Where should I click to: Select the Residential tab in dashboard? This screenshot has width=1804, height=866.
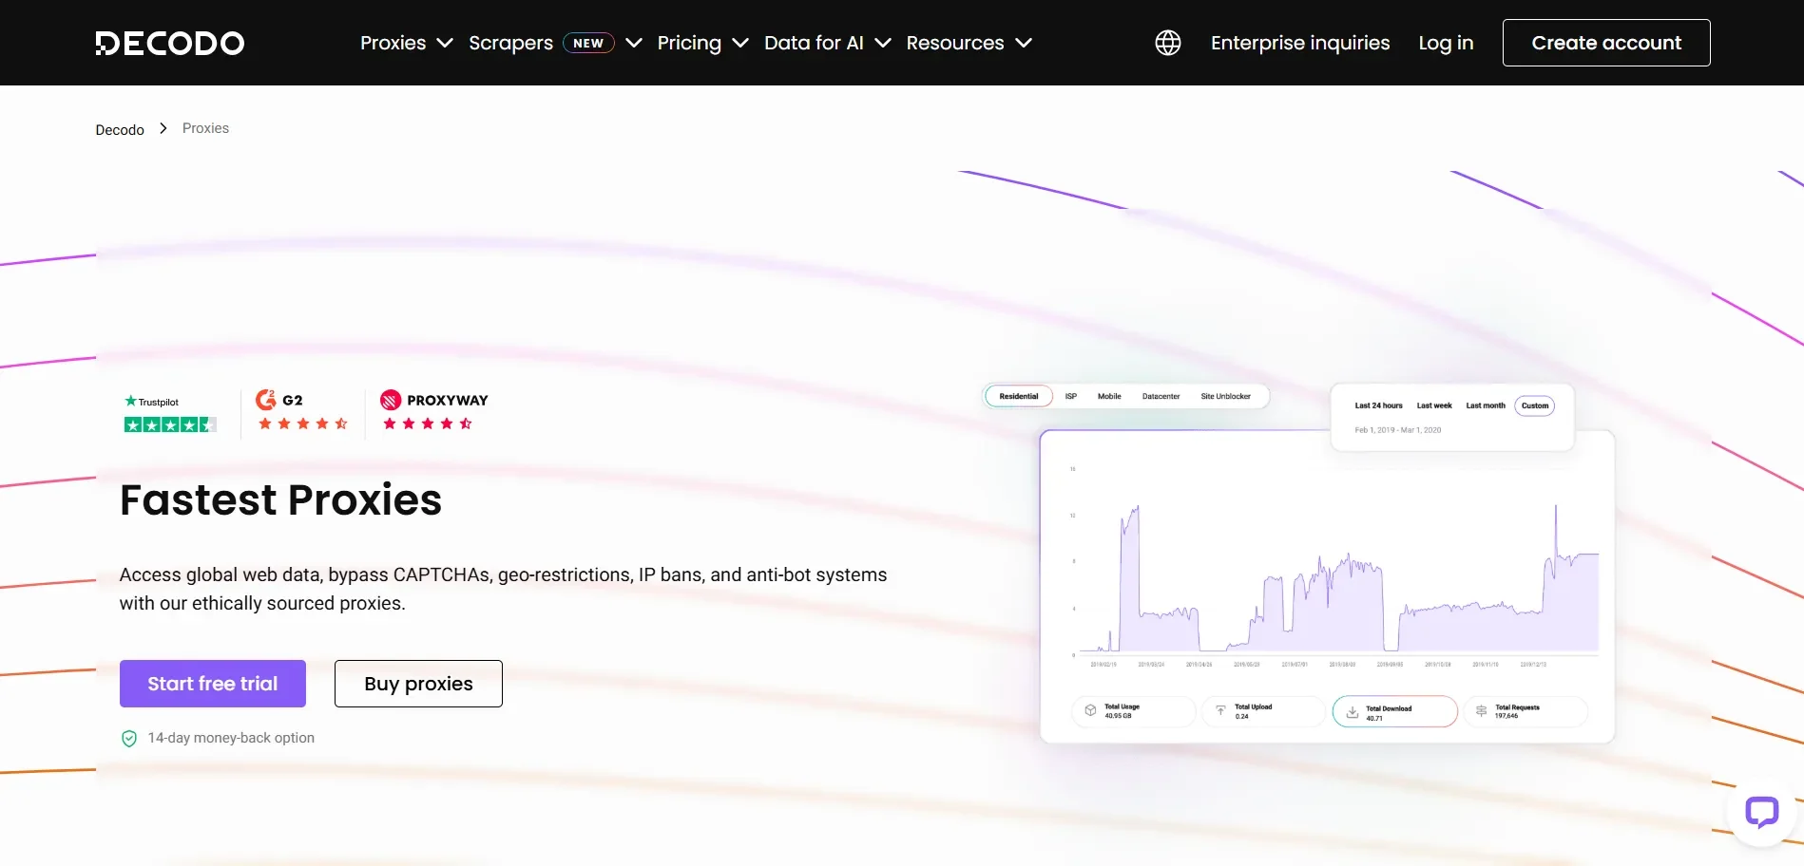(x=1019, y=396)
